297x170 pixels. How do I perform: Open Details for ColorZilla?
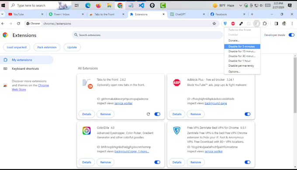(87, 162)
